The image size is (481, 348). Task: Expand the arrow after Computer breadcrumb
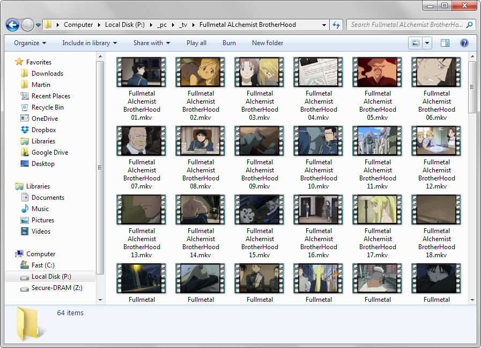[x=99, y=25]
